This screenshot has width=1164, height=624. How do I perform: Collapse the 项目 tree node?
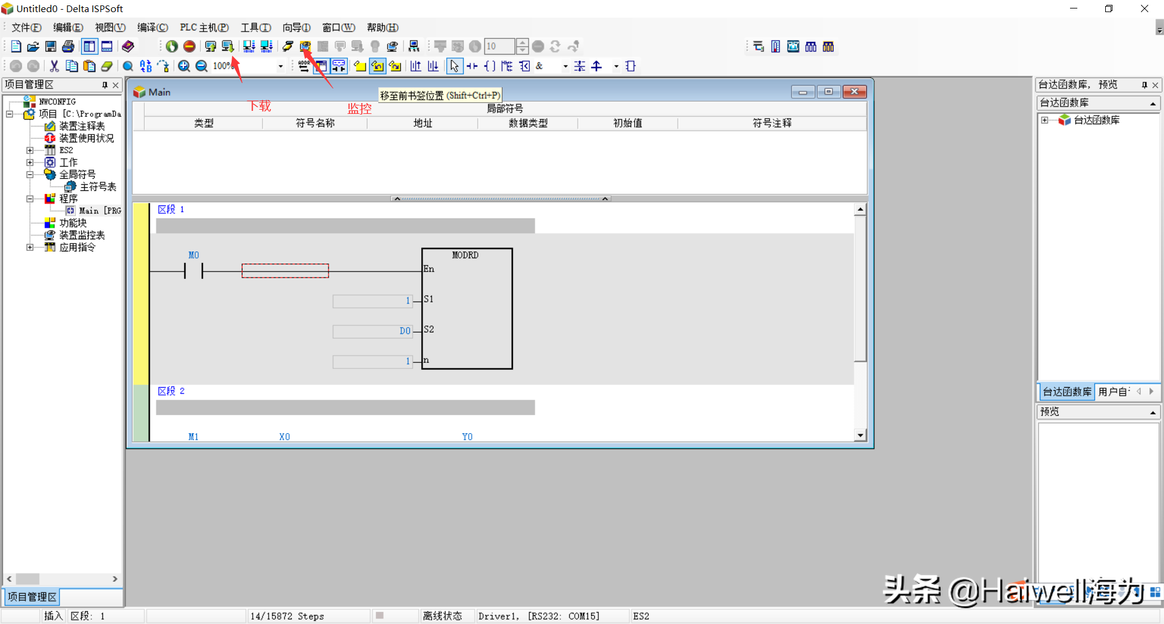point(10,114)
